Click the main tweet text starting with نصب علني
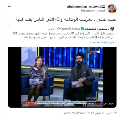This screenshot has height=118, width=118. [x=66, y=19]
